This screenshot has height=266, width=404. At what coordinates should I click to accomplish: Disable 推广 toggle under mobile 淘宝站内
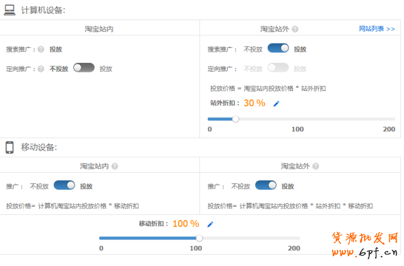pyautogui.click(x=64, y=185)
